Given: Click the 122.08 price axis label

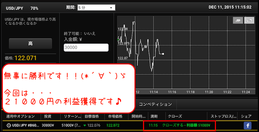Looking at the screenshot, I should pos(122,29).
